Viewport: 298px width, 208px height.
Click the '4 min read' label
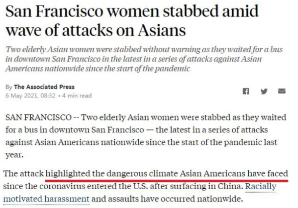(77, 96)
